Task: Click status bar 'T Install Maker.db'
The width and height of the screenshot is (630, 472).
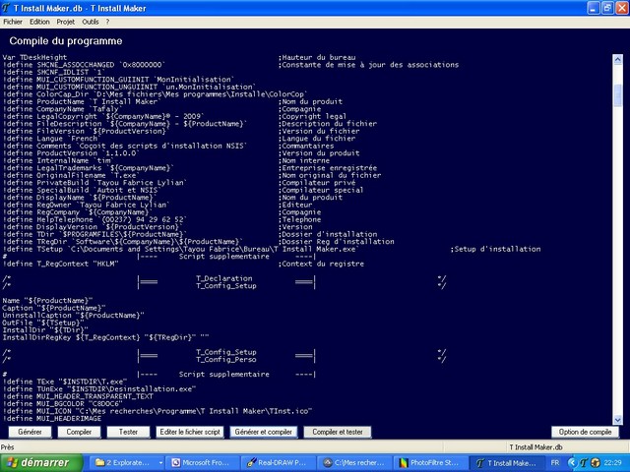Action: (x=535, y=447)
